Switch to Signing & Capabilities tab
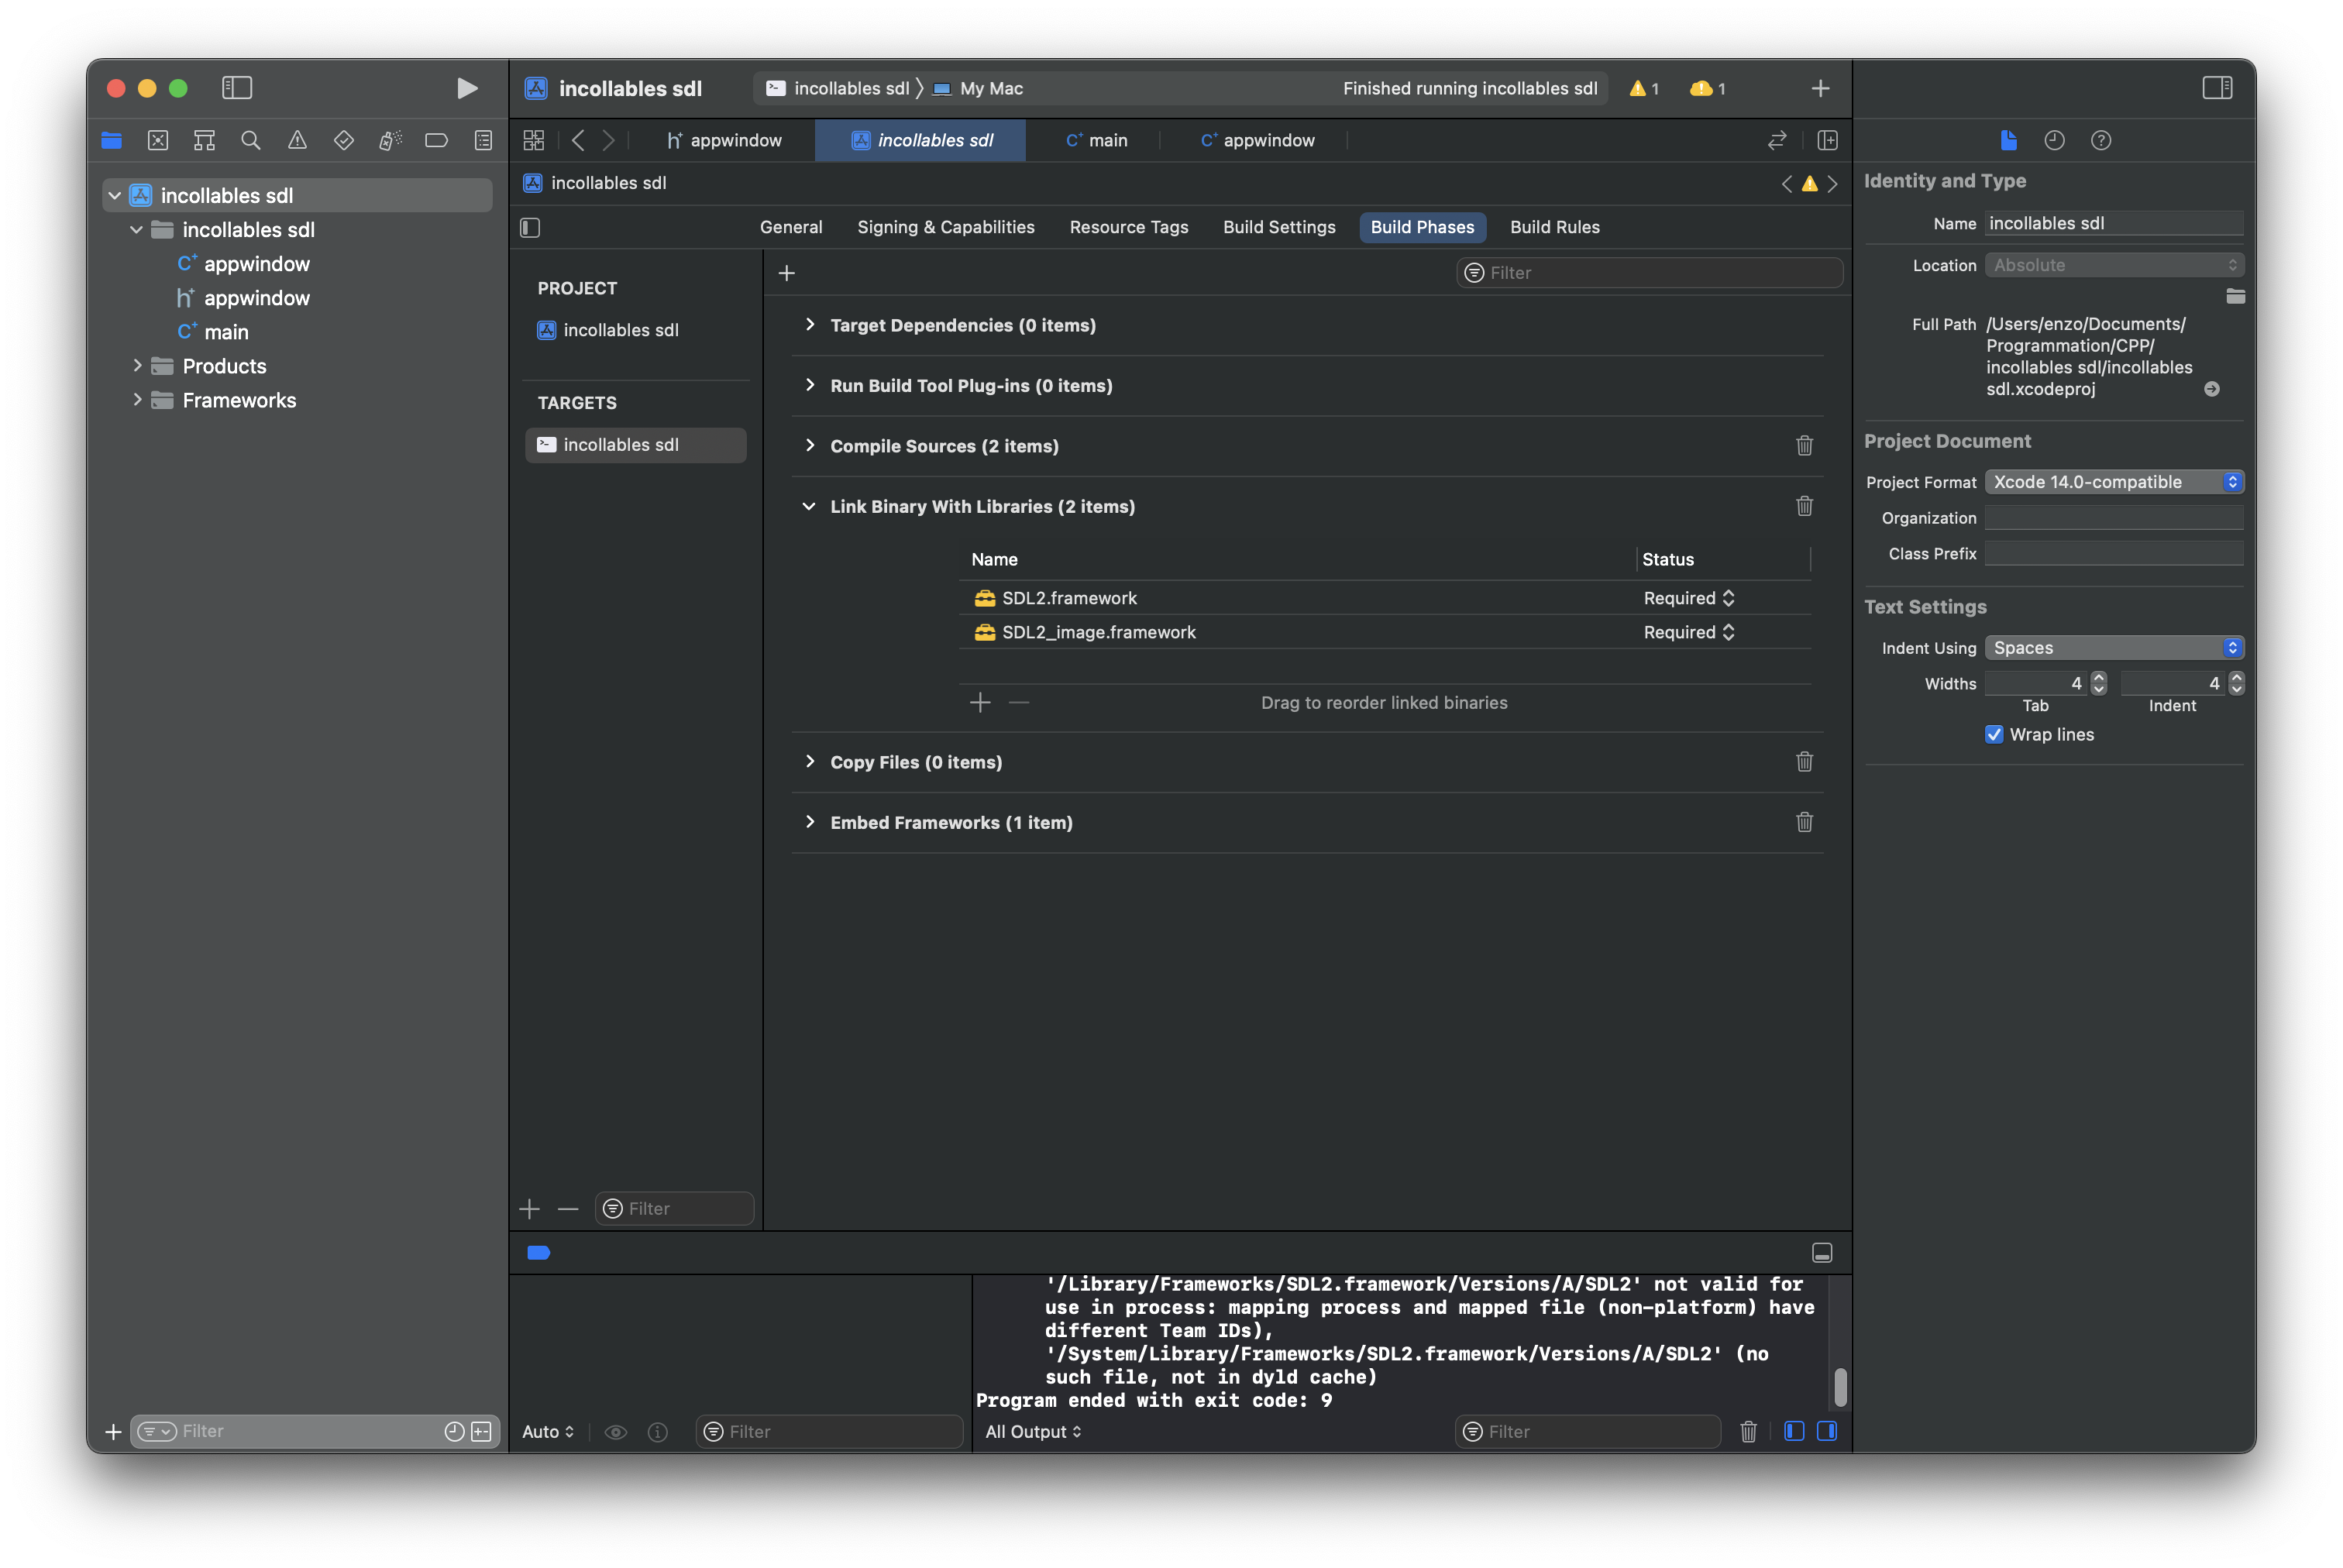The height and width of the screenshot is (1568, 2343). (945, 227)
